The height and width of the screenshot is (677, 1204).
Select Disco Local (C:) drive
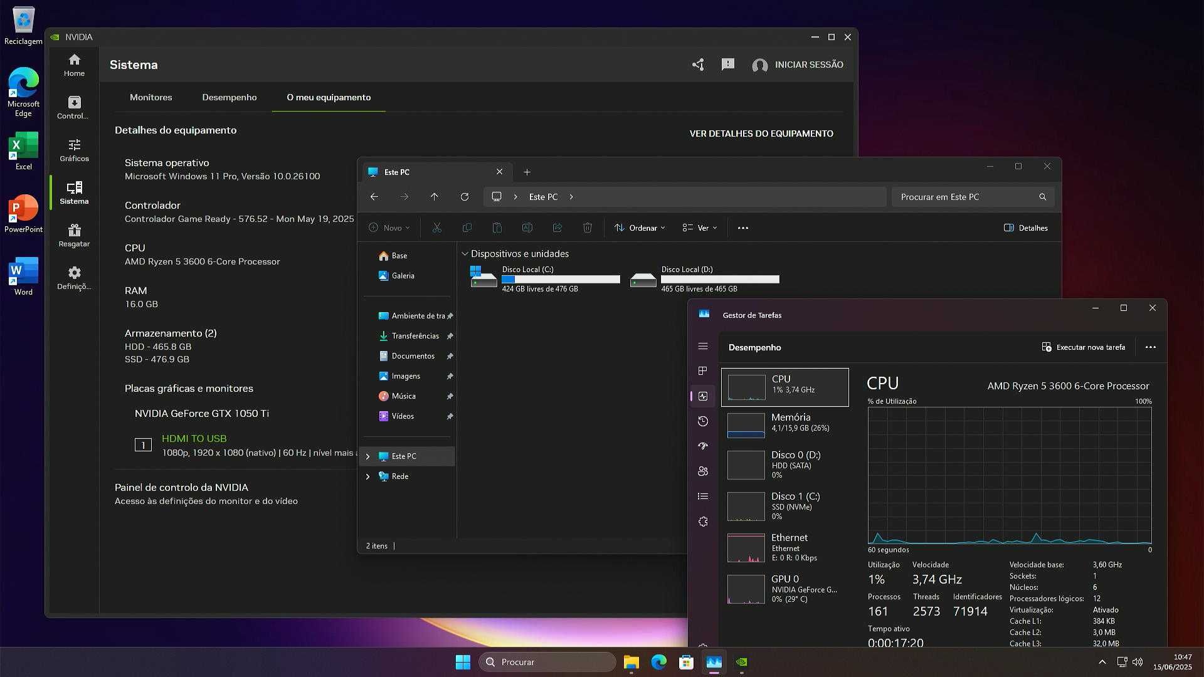[545, 279]
